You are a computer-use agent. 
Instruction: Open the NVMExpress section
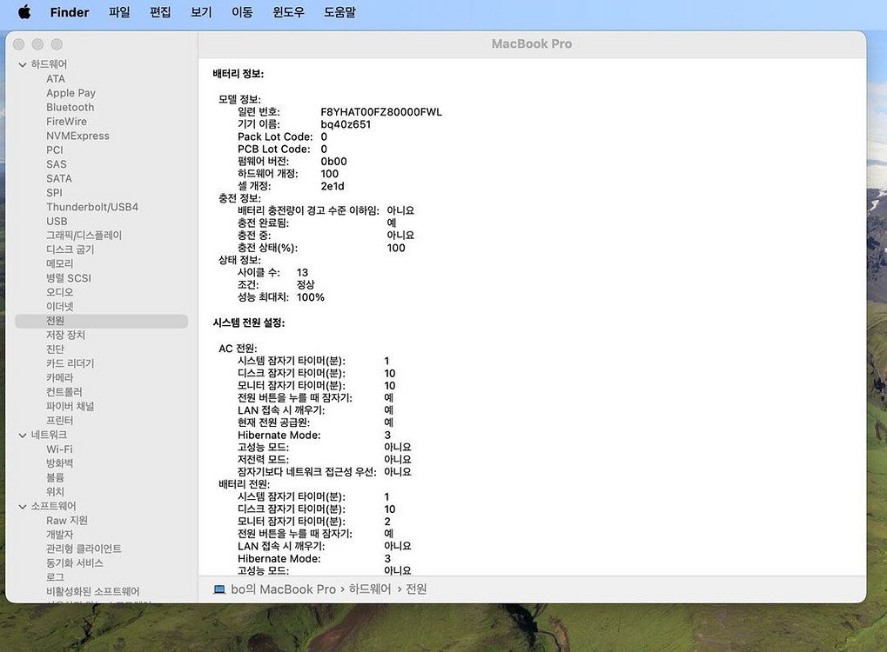(x=77, y=136)
